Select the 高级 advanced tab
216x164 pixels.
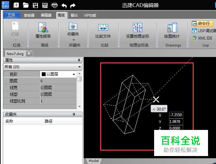click(x=62, y=15)
